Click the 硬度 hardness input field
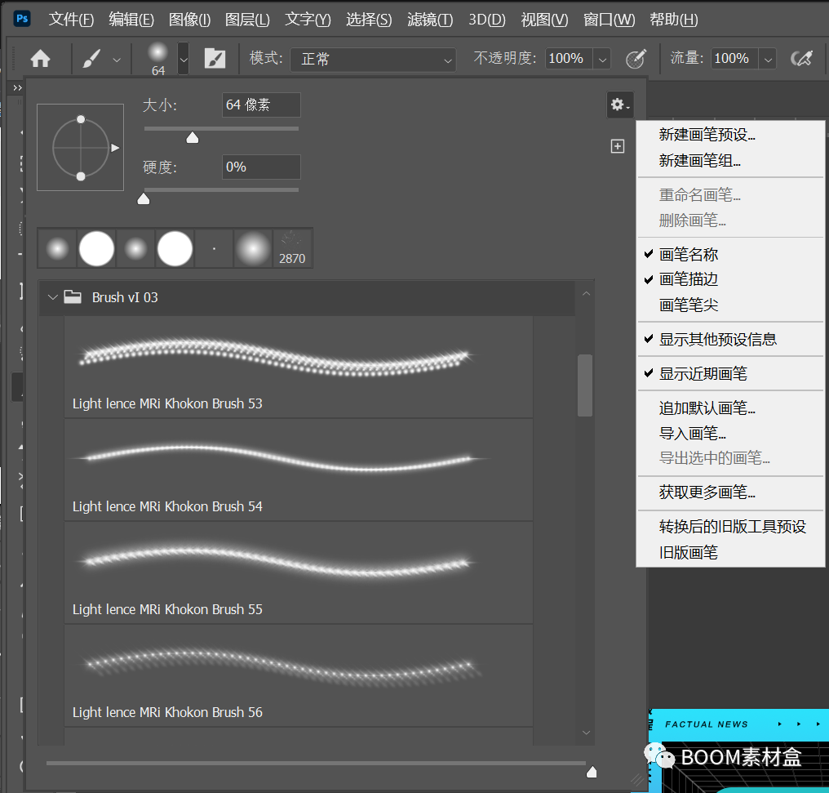 [x=261, y=167]
